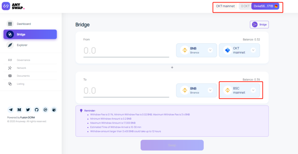The image size is (298, 154).
Task: Click the wallet address 0x4e56...171B button
Action: (x=265, y=6)
